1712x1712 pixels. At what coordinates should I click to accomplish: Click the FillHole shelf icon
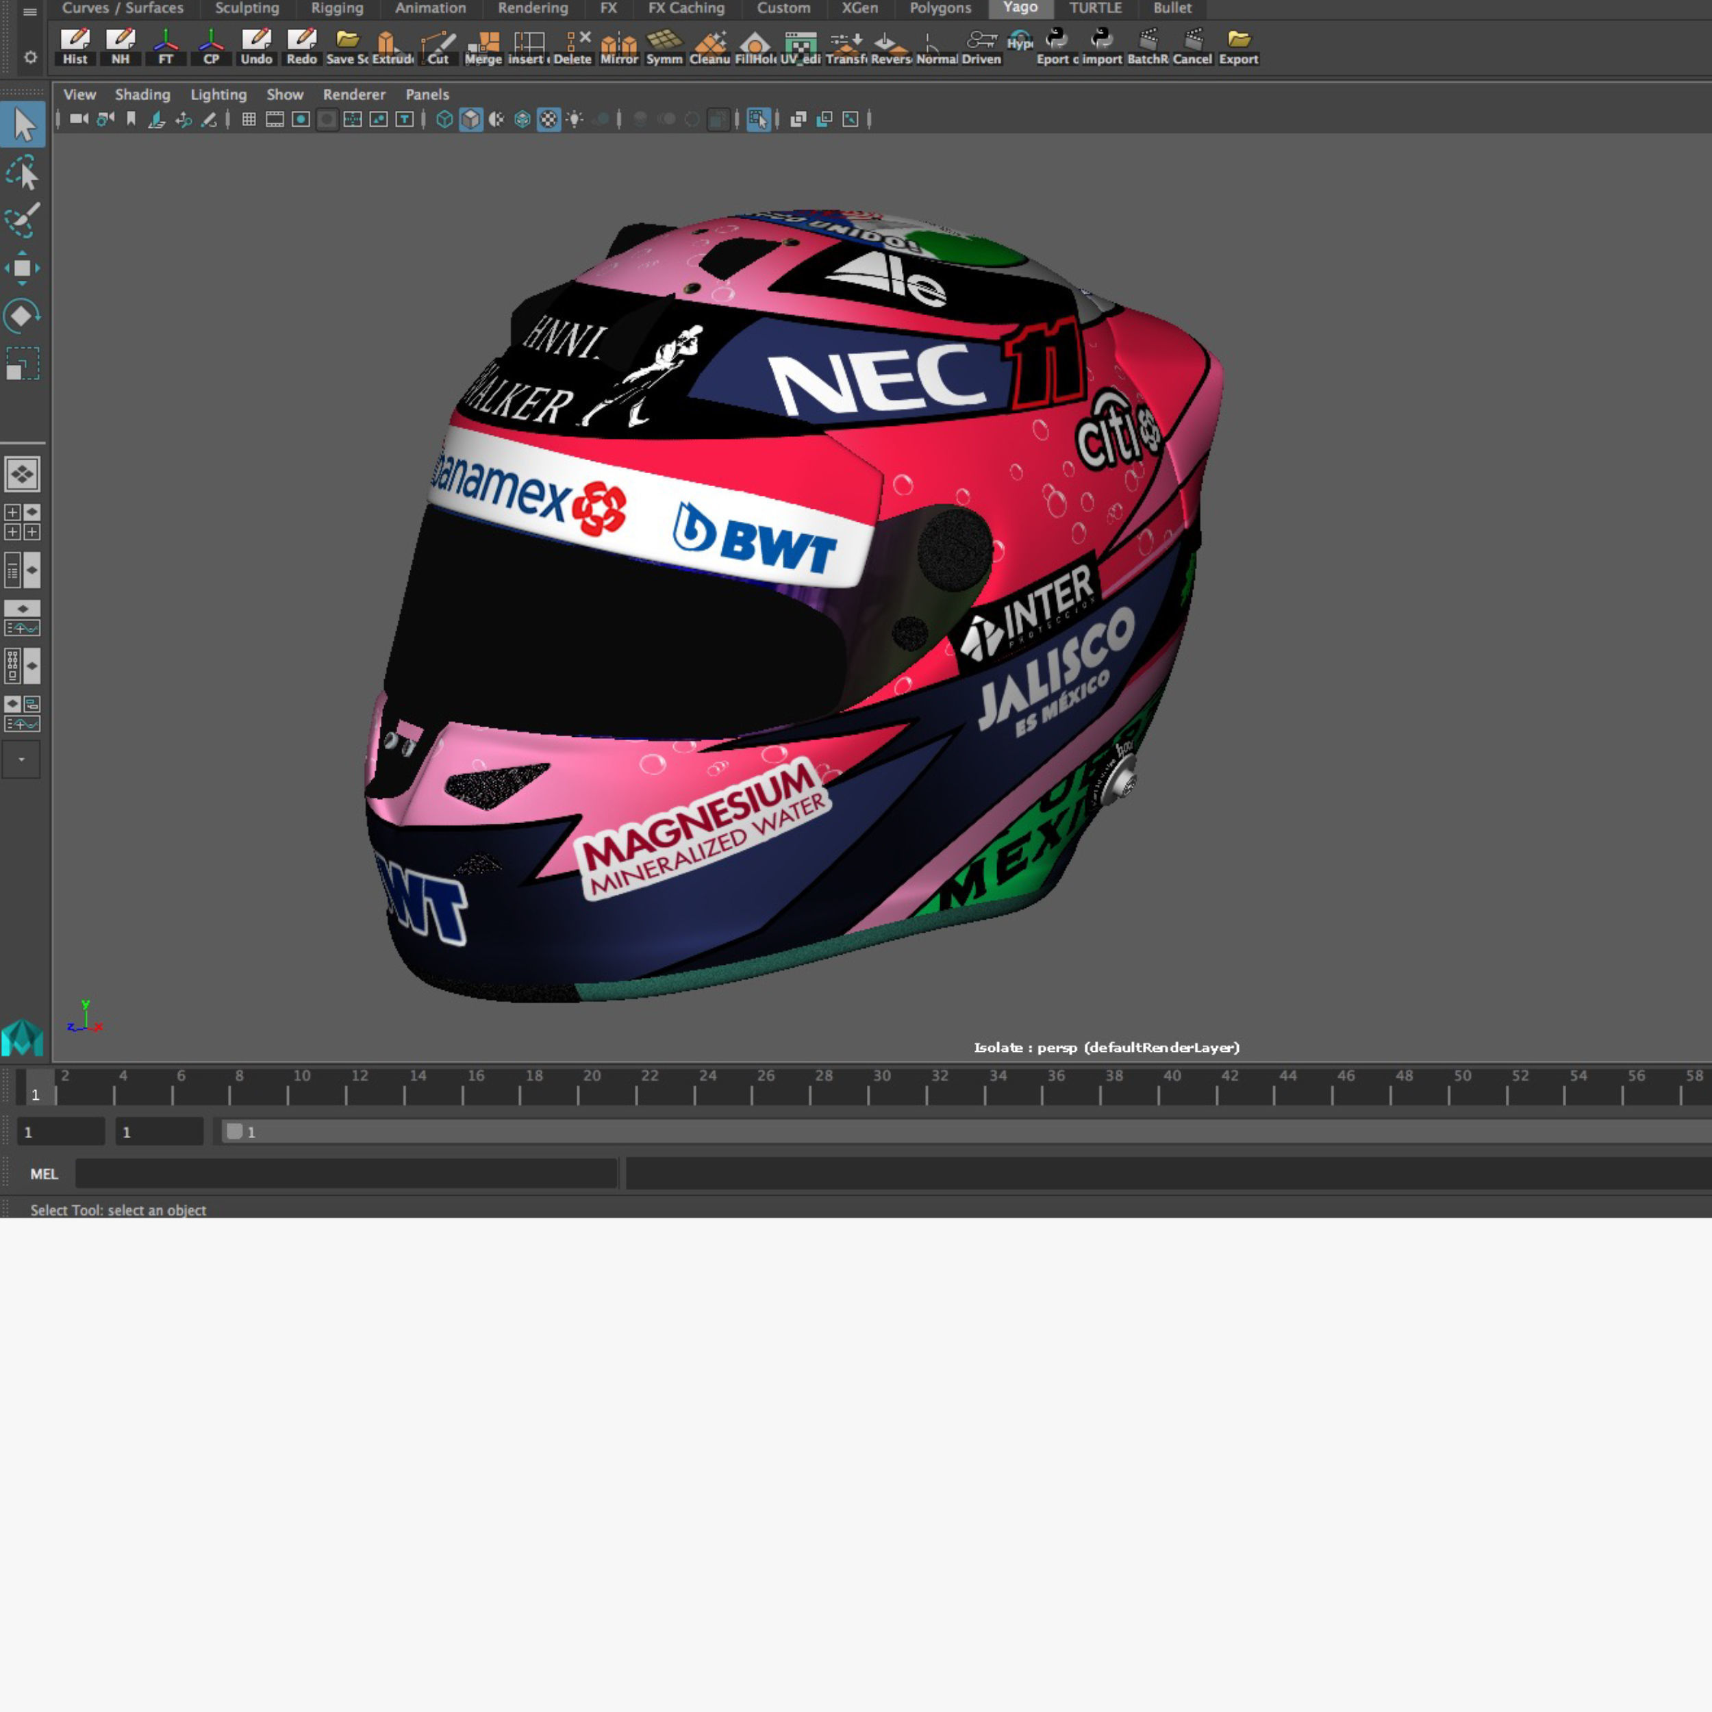(755, 47)
